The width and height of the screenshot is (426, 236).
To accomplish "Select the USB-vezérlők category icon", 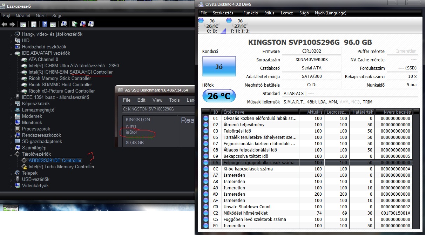I will (18, 179).
